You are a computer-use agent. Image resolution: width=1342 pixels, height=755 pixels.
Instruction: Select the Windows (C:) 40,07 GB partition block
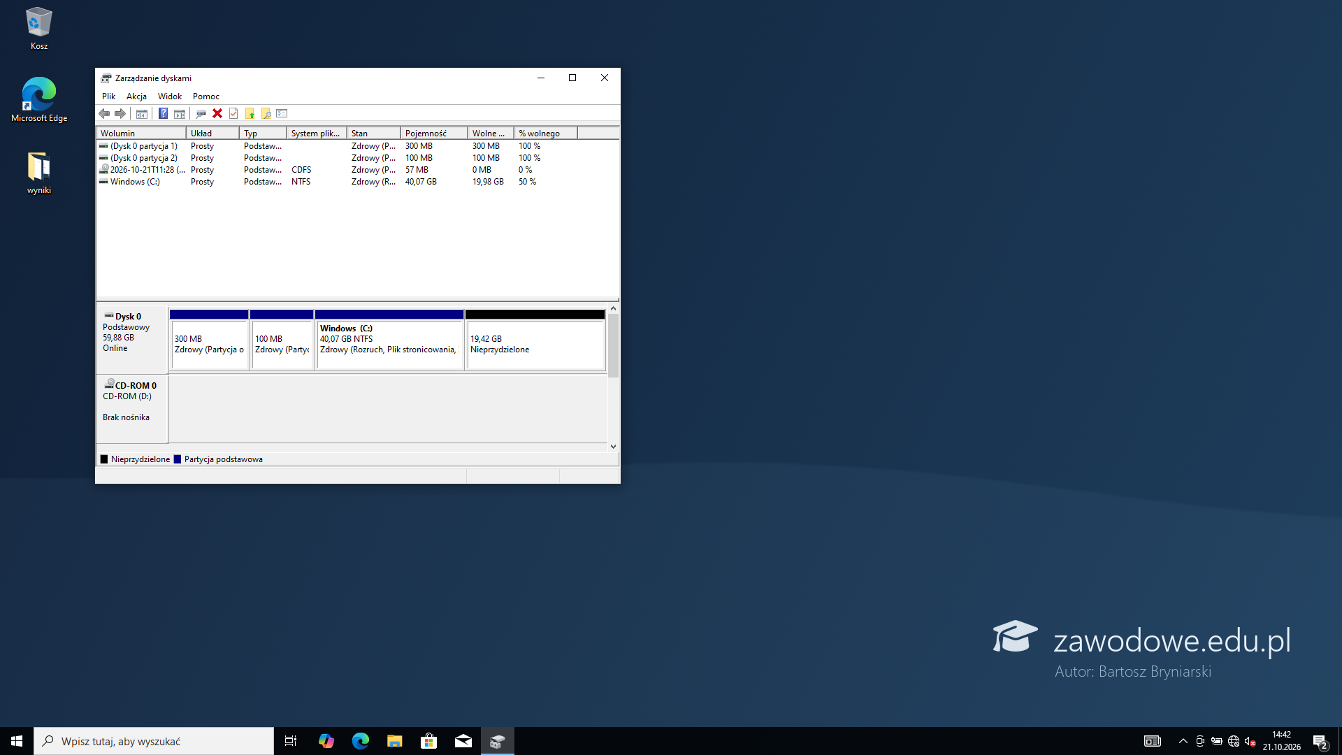[389, 340]
